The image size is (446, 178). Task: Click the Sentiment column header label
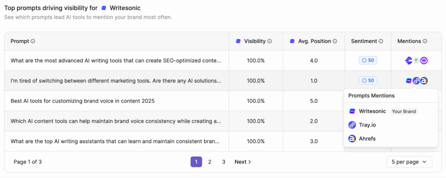[364, 41]
